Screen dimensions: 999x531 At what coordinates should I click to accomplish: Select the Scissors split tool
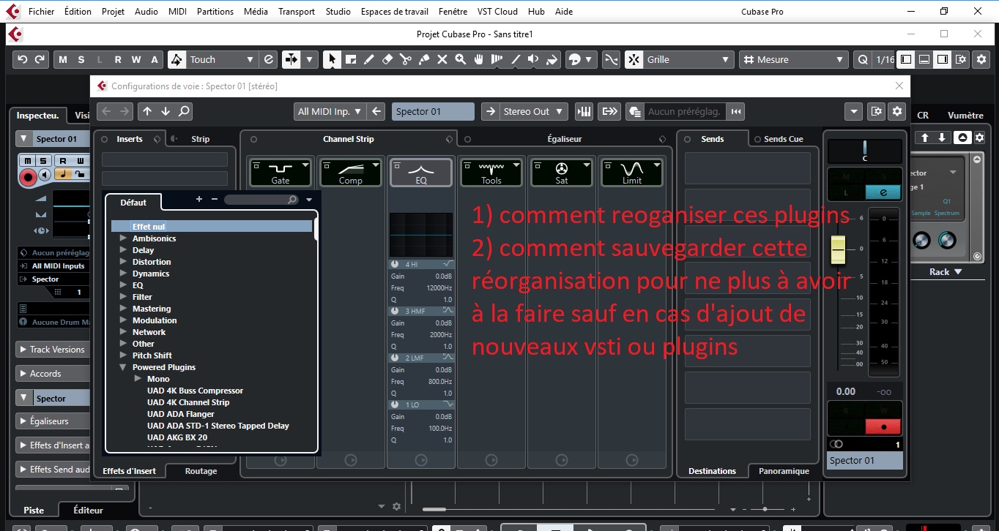[x=405, y=59]
